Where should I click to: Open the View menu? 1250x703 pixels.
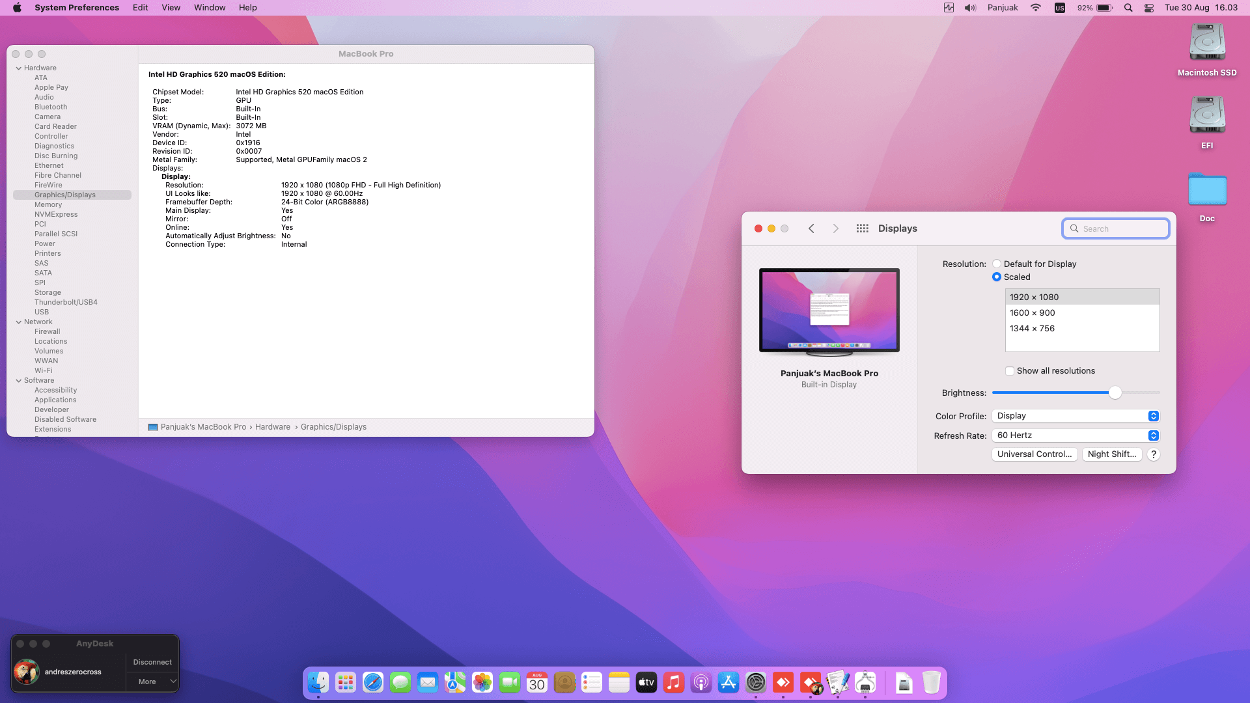tap(171, 8)
